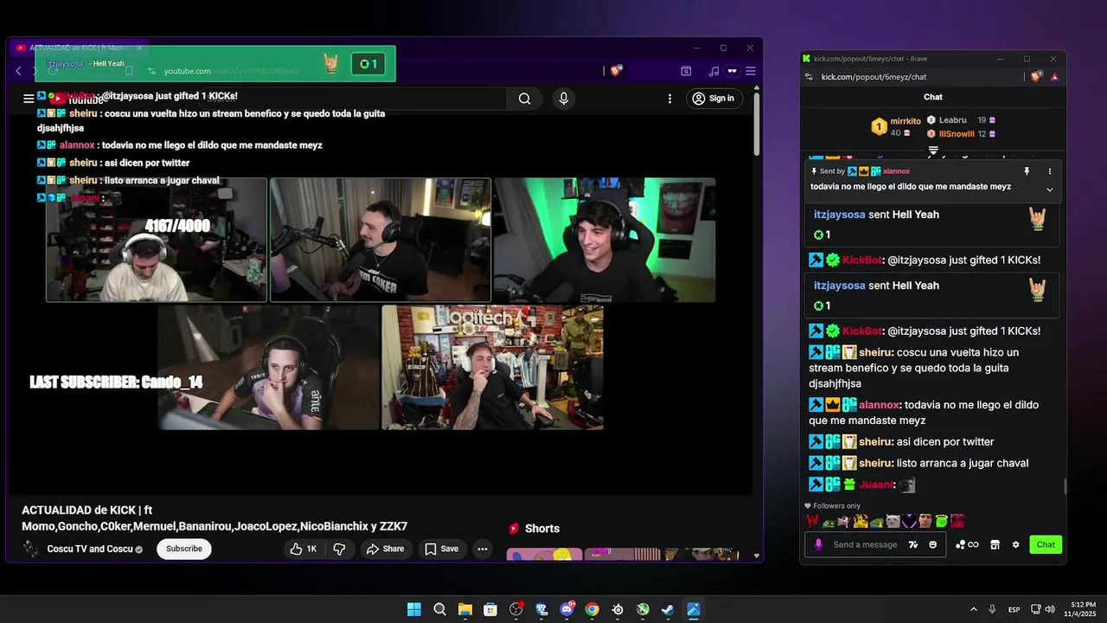1107x623 pixels.
Task: Collapse the gift leaderboard arrow
Action: [x=933, y=151]
